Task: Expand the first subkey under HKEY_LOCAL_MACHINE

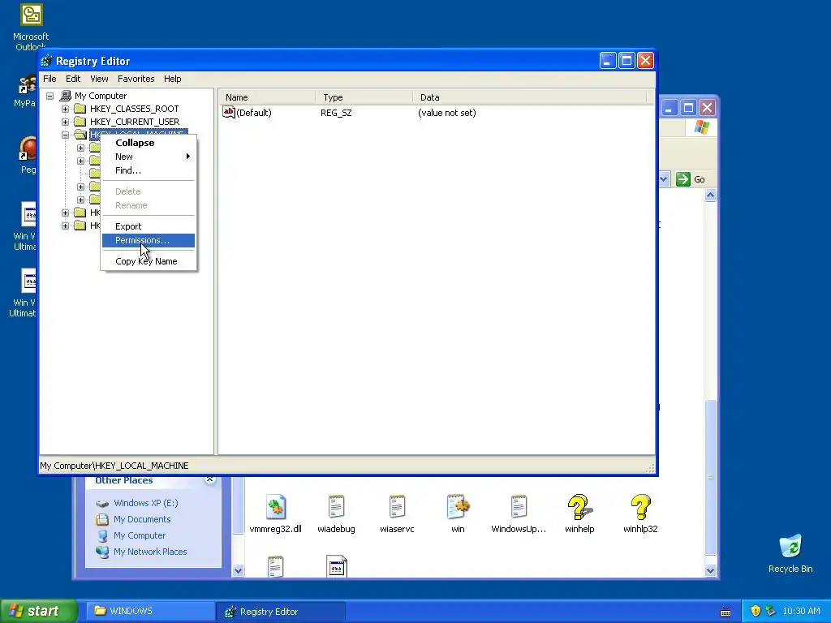Action: pos(80,148)
